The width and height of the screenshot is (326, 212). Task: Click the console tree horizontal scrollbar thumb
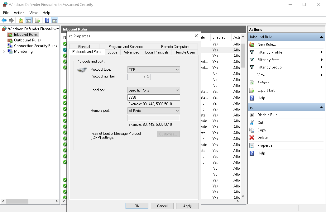tap(17, 201)
